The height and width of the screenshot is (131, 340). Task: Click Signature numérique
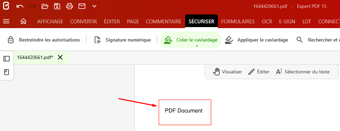tap(123, 40)
